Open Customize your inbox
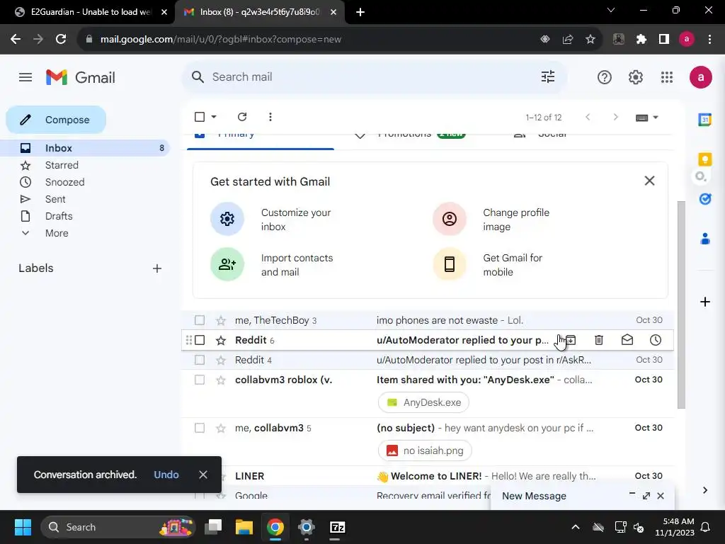The image size is (725, 544). pyautogui.click(x=273, y=220)
